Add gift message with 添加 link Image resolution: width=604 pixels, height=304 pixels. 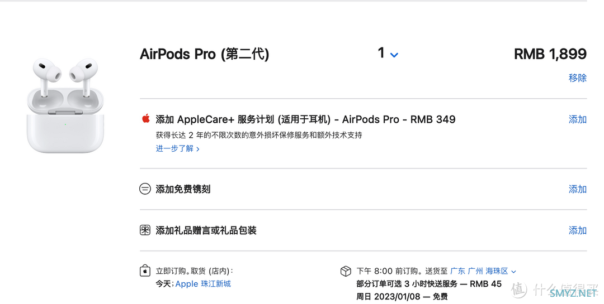577,230
